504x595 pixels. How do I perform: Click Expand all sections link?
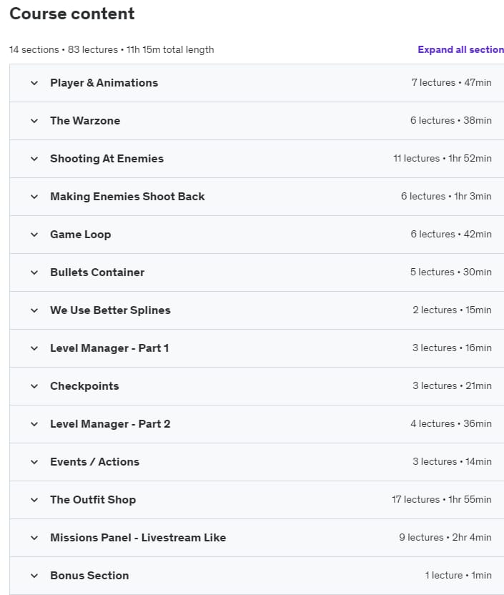pos(461,50)
